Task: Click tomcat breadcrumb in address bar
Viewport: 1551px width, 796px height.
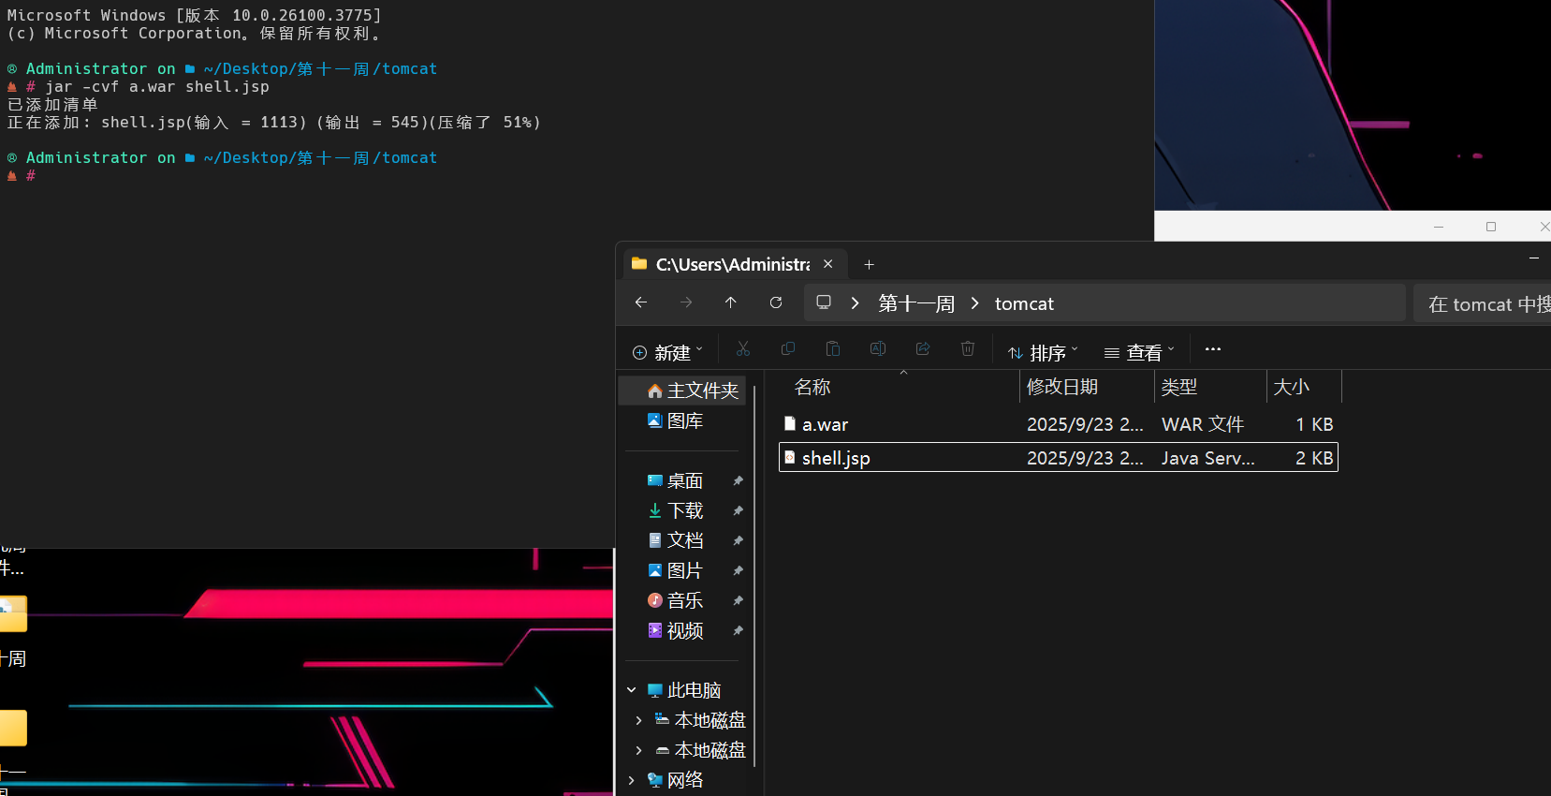Action: 1024,303
